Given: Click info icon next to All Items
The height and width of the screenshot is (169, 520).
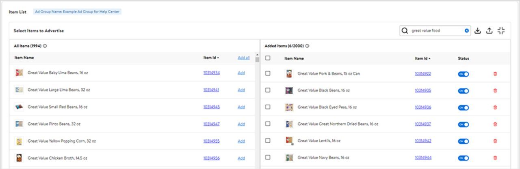Looking at the screenshot, I should [x=45, y=46].
